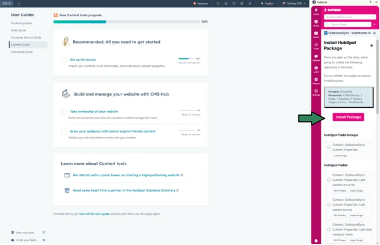
Task: Check 'Take ownership of your website' circle
Action: pos(64,112)
